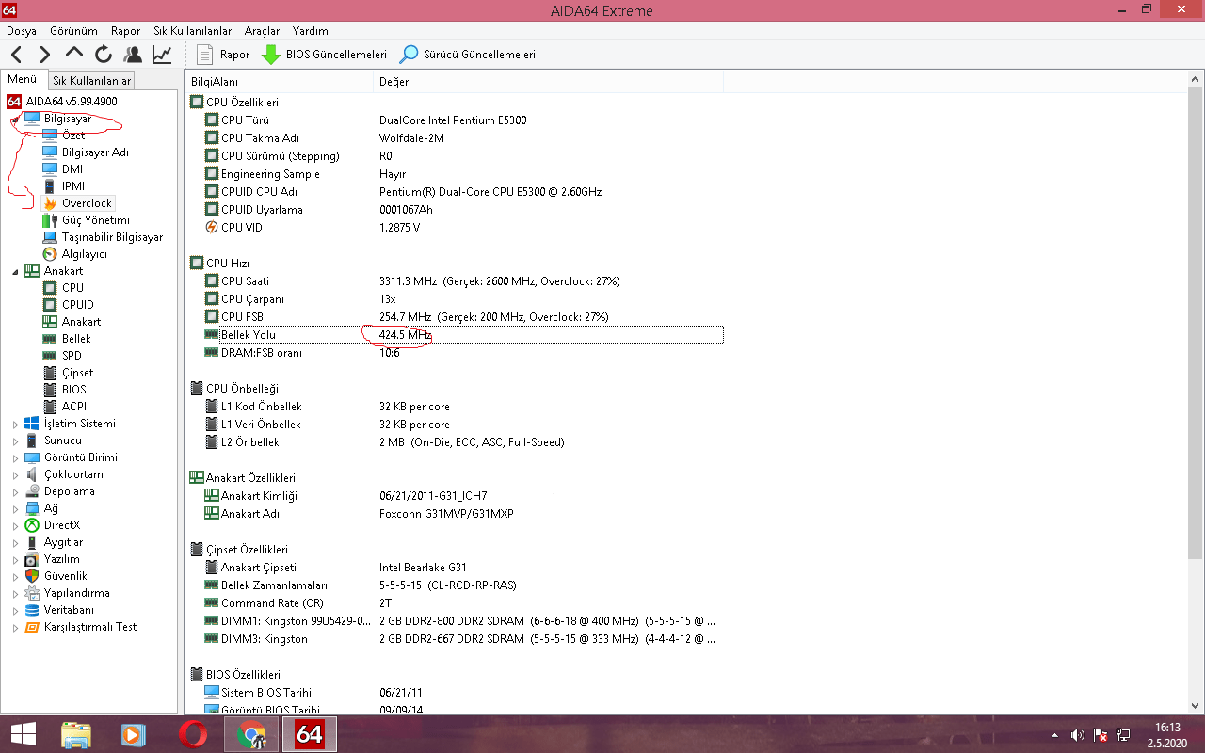The image size is (1205, 753).
Task: Click the CPUID icon in the tree
Action: coord(51,305)
